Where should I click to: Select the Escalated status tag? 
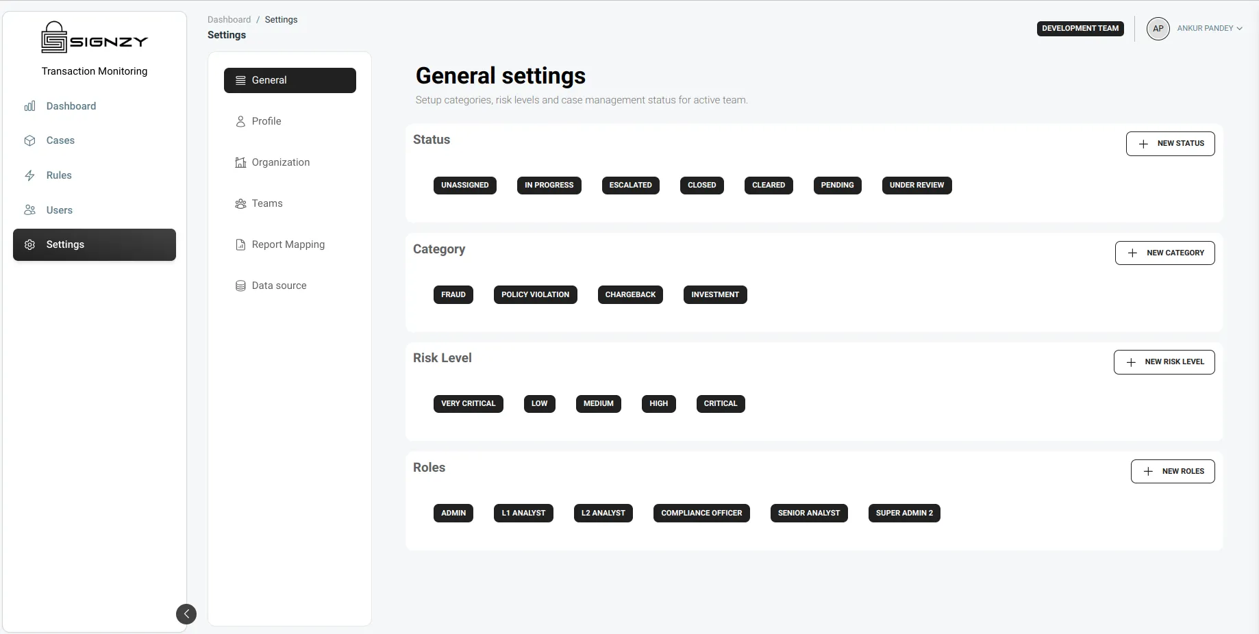tap(631, 186)
